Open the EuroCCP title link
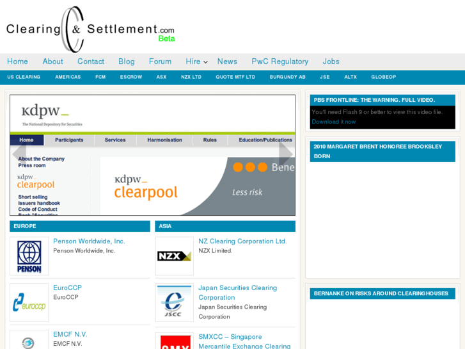Viewport: 465px width, 349px height. pos(67,288)
